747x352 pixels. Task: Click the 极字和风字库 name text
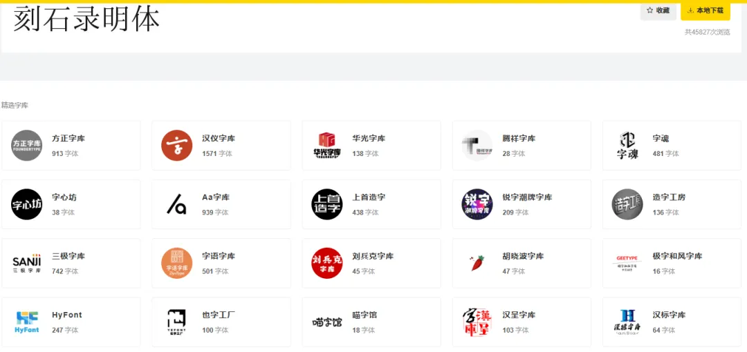coord(677,256)
